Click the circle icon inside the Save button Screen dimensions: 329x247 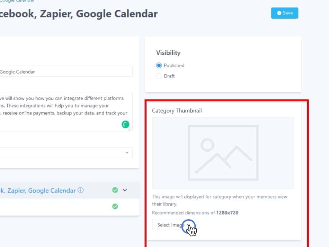point(279,13)
